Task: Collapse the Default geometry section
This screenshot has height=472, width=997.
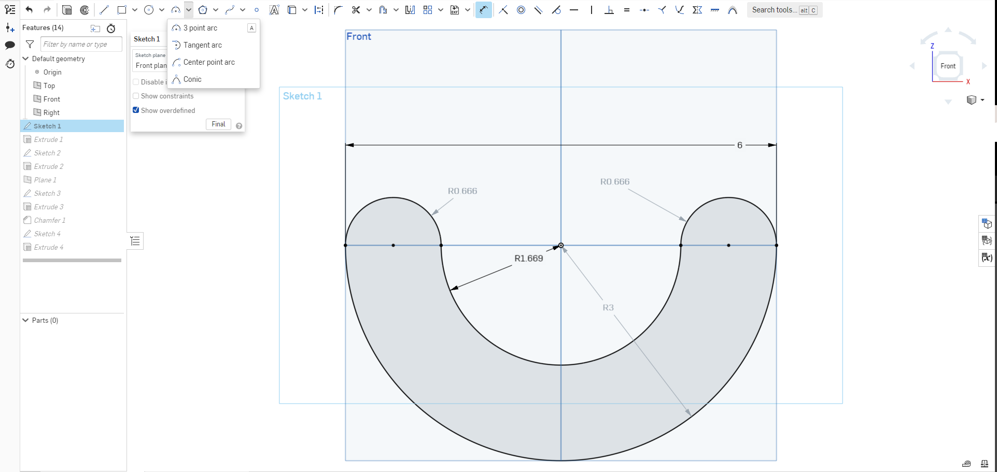Action: (26, 58)
